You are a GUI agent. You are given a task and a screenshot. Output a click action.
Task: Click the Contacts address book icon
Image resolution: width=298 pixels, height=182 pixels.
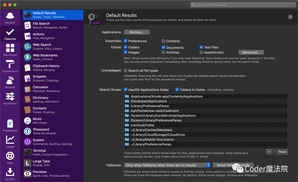click(x=28, y=110)
